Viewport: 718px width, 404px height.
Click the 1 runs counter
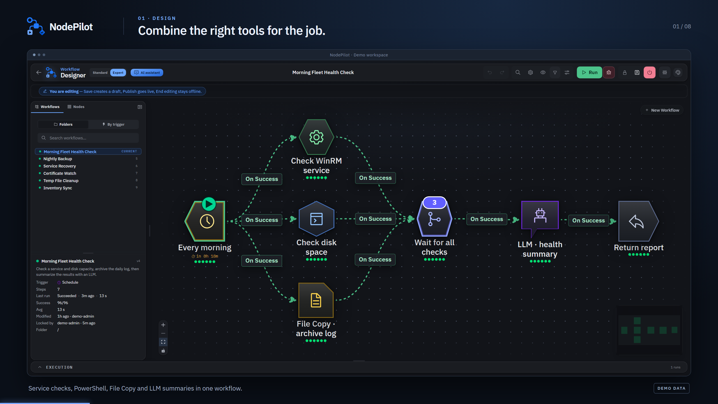(x=675, y=367)
